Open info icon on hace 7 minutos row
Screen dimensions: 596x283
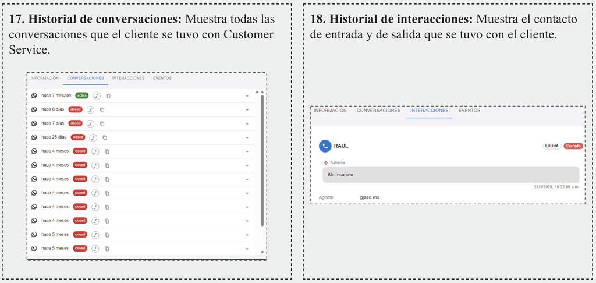(x=97, y=95)
